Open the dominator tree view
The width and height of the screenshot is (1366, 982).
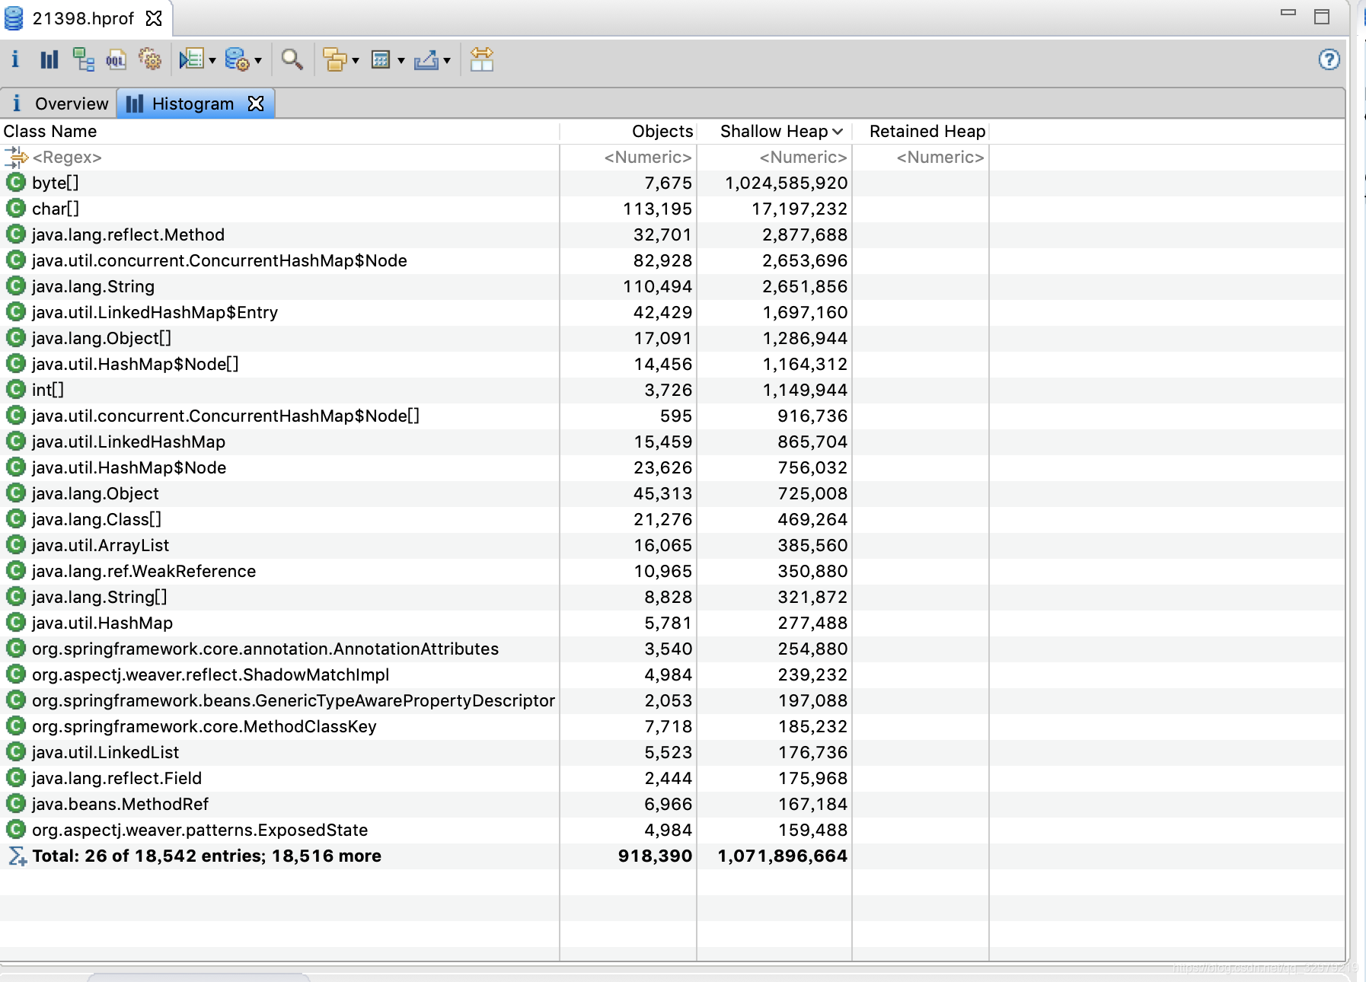tap(83, 59)
